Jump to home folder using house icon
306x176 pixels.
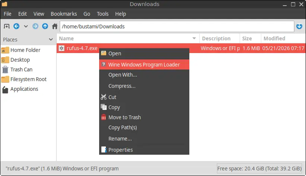(x=55, y=26)
